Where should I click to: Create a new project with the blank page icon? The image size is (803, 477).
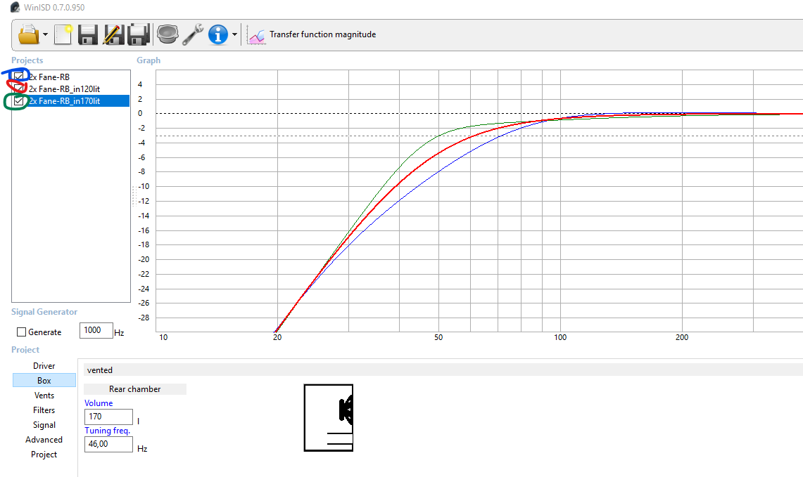point(63,34)
